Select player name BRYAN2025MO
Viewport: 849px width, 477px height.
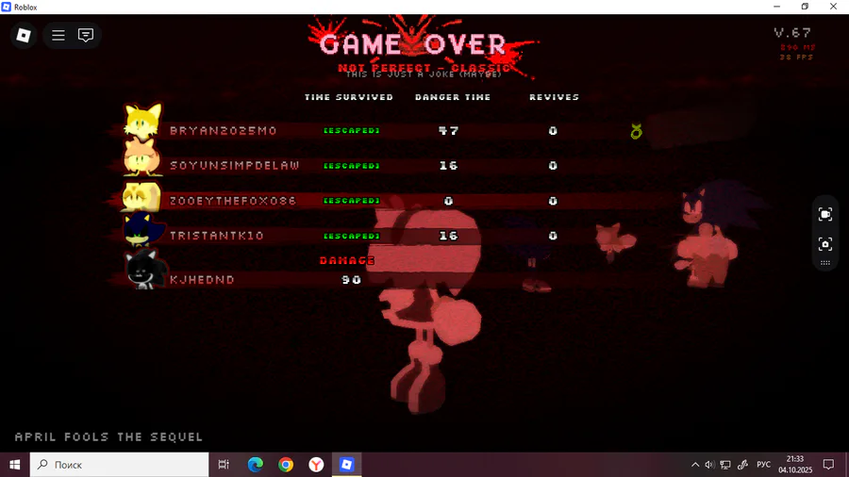click(223, 131)
